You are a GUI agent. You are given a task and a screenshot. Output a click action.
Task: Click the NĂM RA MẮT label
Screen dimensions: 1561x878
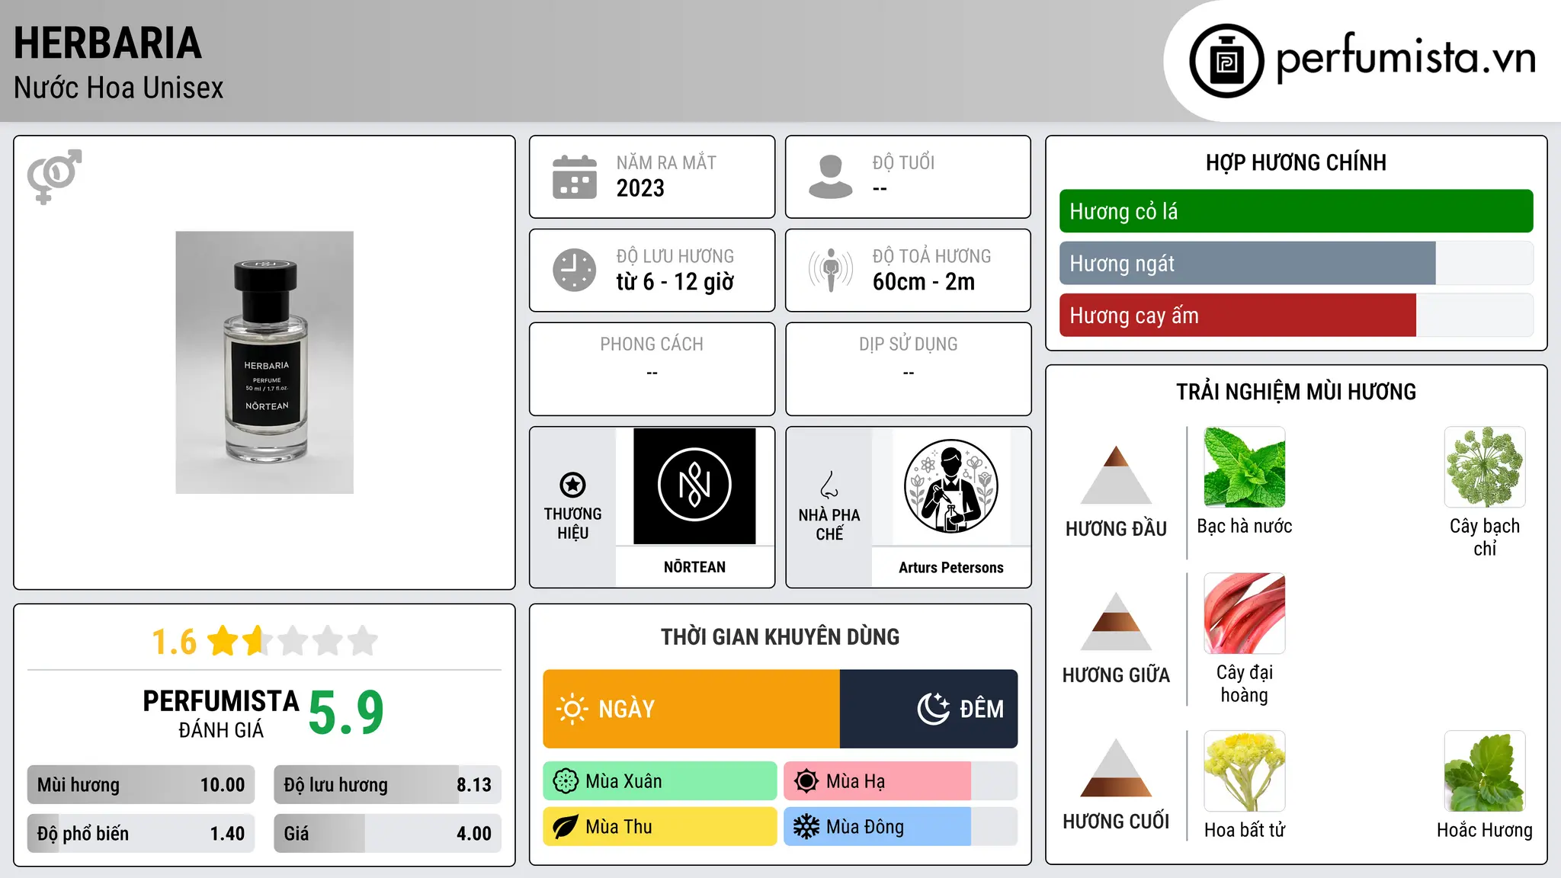pyautogui.click(x=666, y=163)
